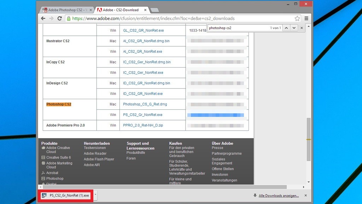Open Adobe AIR link
This screenshot has width=362, height=204.
point(92,165)
